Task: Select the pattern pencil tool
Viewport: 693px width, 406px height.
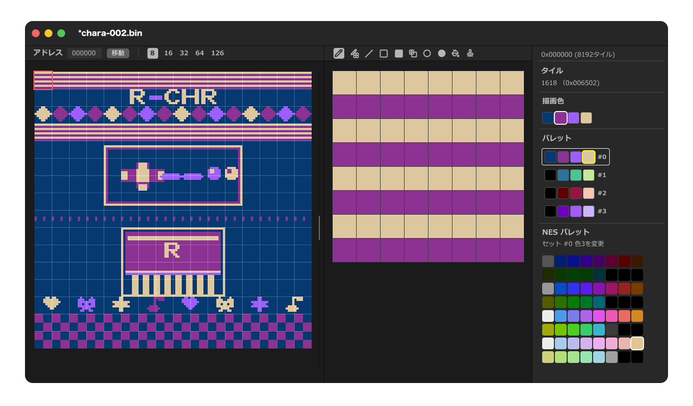Action: click(x=355, y=53)
